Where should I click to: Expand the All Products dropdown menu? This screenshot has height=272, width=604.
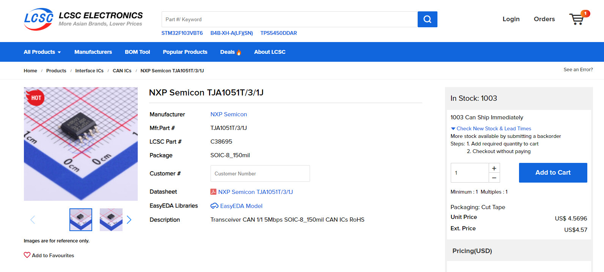42,52
